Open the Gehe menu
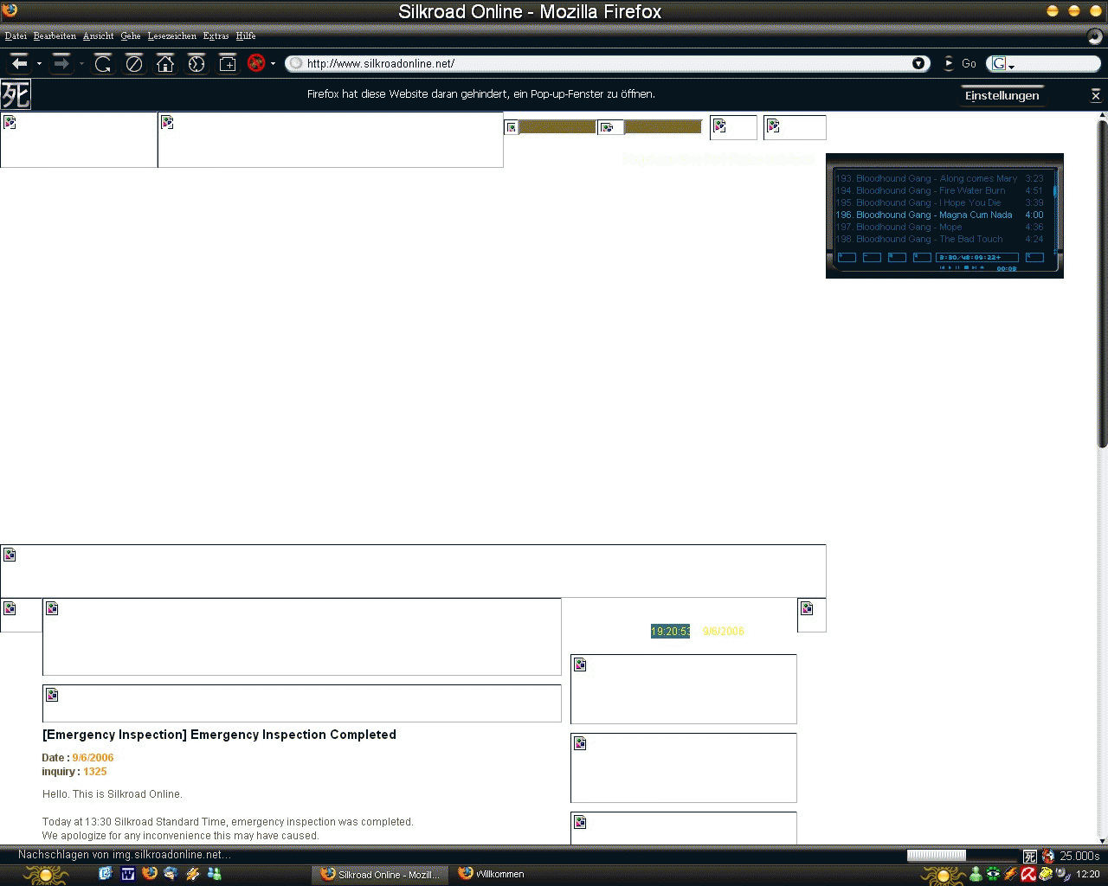 tap(131, 36)
